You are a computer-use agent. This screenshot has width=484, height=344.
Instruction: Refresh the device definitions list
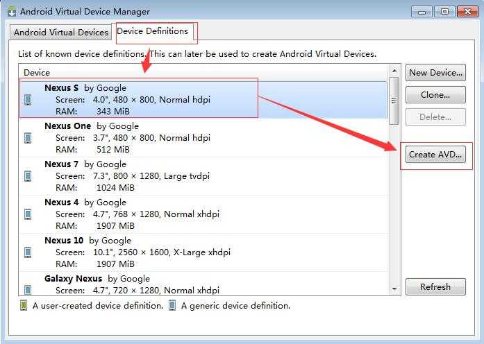[x=435, y=287]
